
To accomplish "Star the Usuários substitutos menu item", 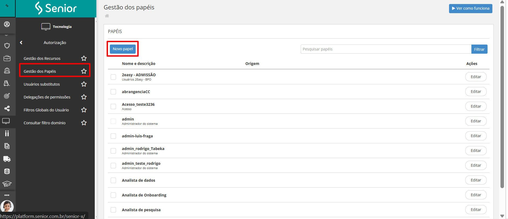I will coord(84,84).
